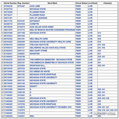119x119 pixels.
Task: Open THE AMERICAN SEMESTER AT MICHIGAN STATE mark
Action: tap(52, 63)
